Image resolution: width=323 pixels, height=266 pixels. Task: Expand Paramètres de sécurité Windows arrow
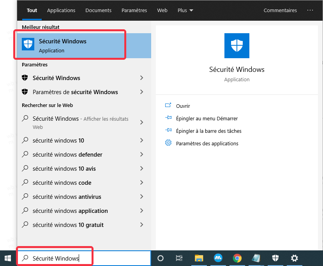pos(141,92)
